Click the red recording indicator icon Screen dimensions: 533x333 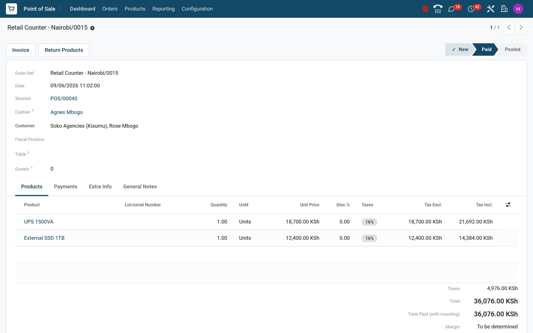pyautogui.click(x=425, y=9)
